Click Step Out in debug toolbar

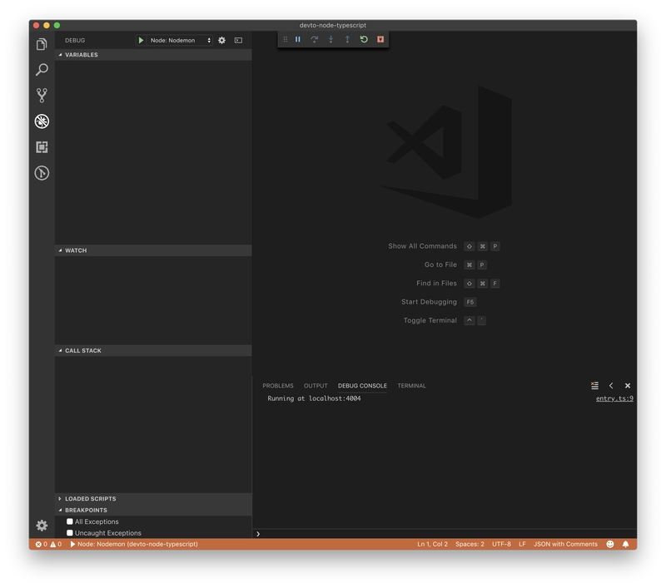347,39
